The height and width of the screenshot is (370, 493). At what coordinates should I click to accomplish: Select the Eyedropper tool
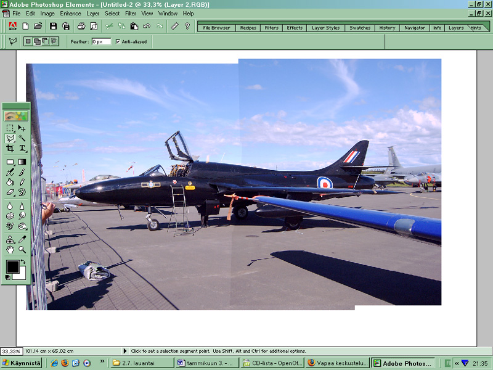[x=22, y=240]
